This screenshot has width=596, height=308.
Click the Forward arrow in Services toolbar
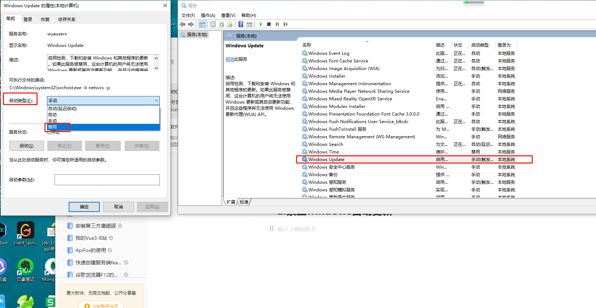[x=191, y=24]
